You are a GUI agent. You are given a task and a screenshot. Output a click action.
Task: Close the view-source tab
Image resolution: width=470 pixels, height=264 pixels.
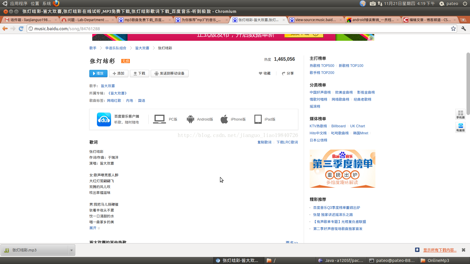click(x=341, y=20)
